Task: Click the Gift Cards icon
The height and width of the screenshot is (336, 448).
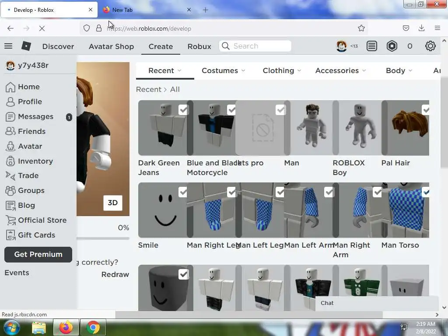Action: [x=10, y=235]
